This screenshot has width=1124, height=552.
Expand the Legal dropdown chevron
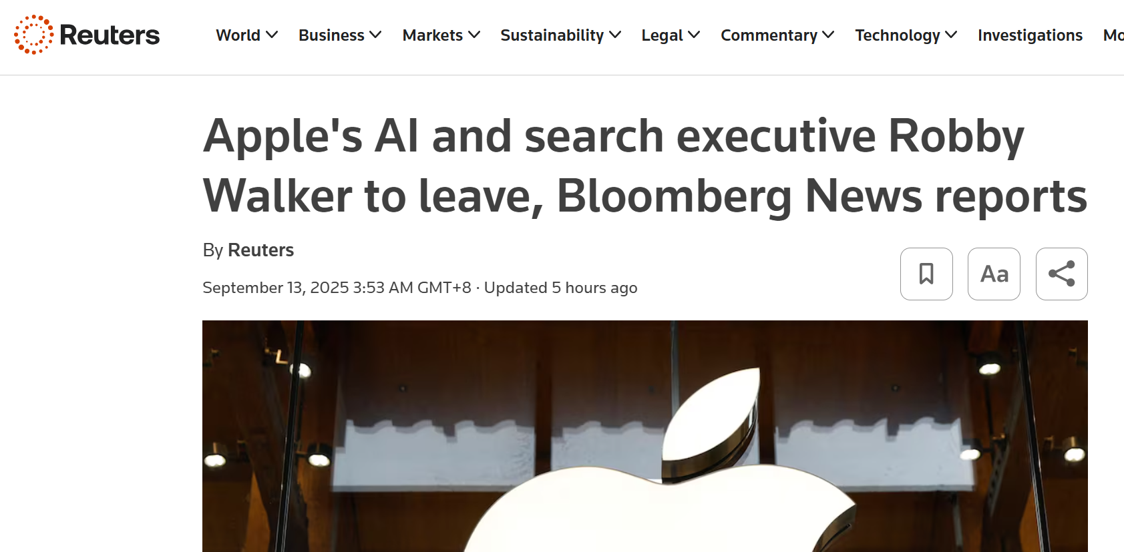pyautogui.click(x=694, y=35)
